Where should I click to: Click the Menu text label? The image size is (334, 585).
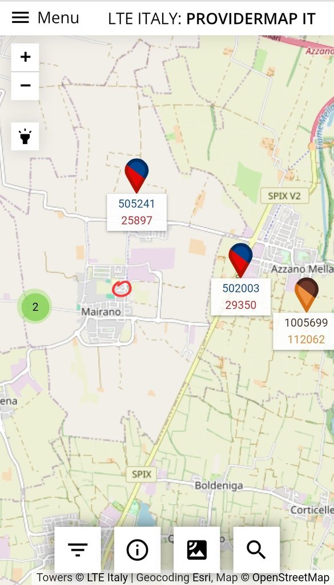(59, 18)
